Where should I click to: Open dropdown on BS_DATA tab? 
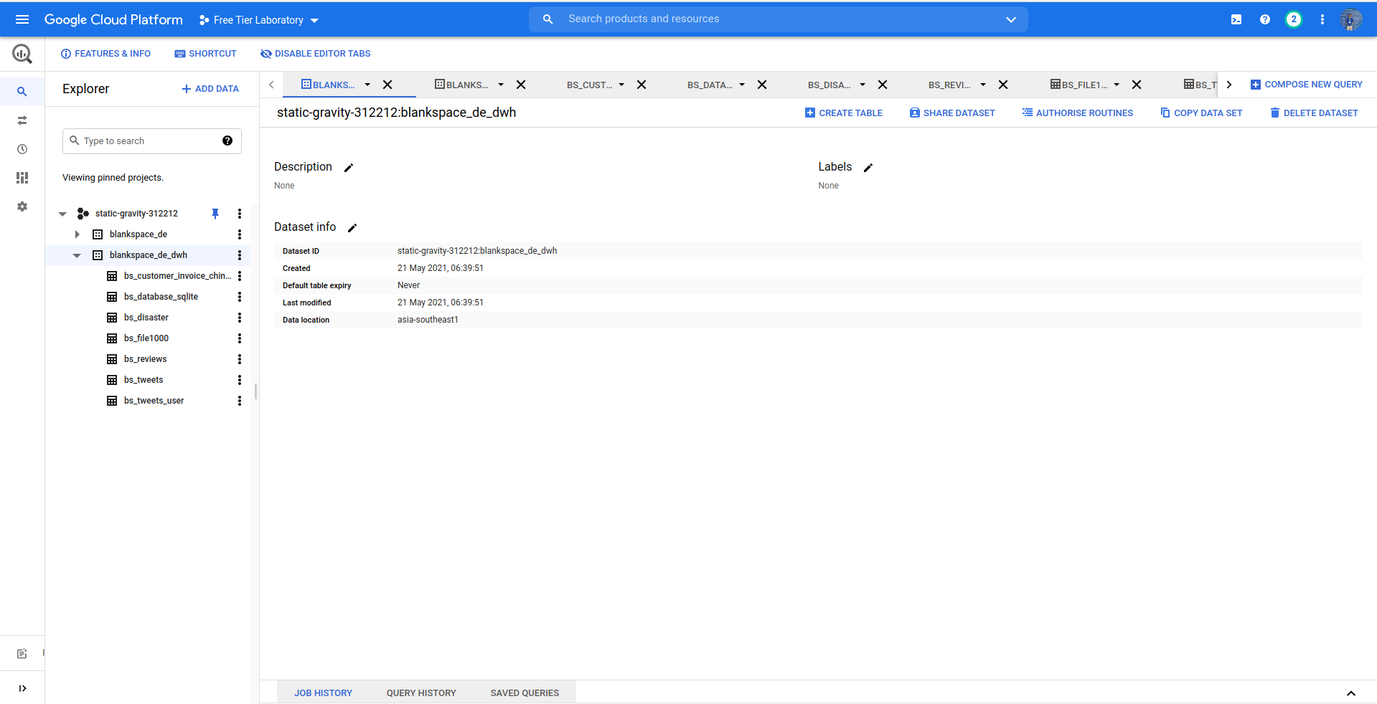coord(742,85)
